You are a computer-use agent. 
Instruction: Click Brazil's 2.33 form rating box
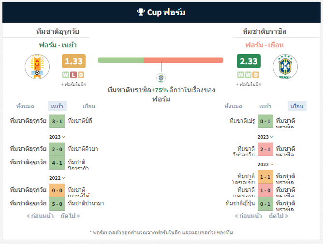(249, 61)
